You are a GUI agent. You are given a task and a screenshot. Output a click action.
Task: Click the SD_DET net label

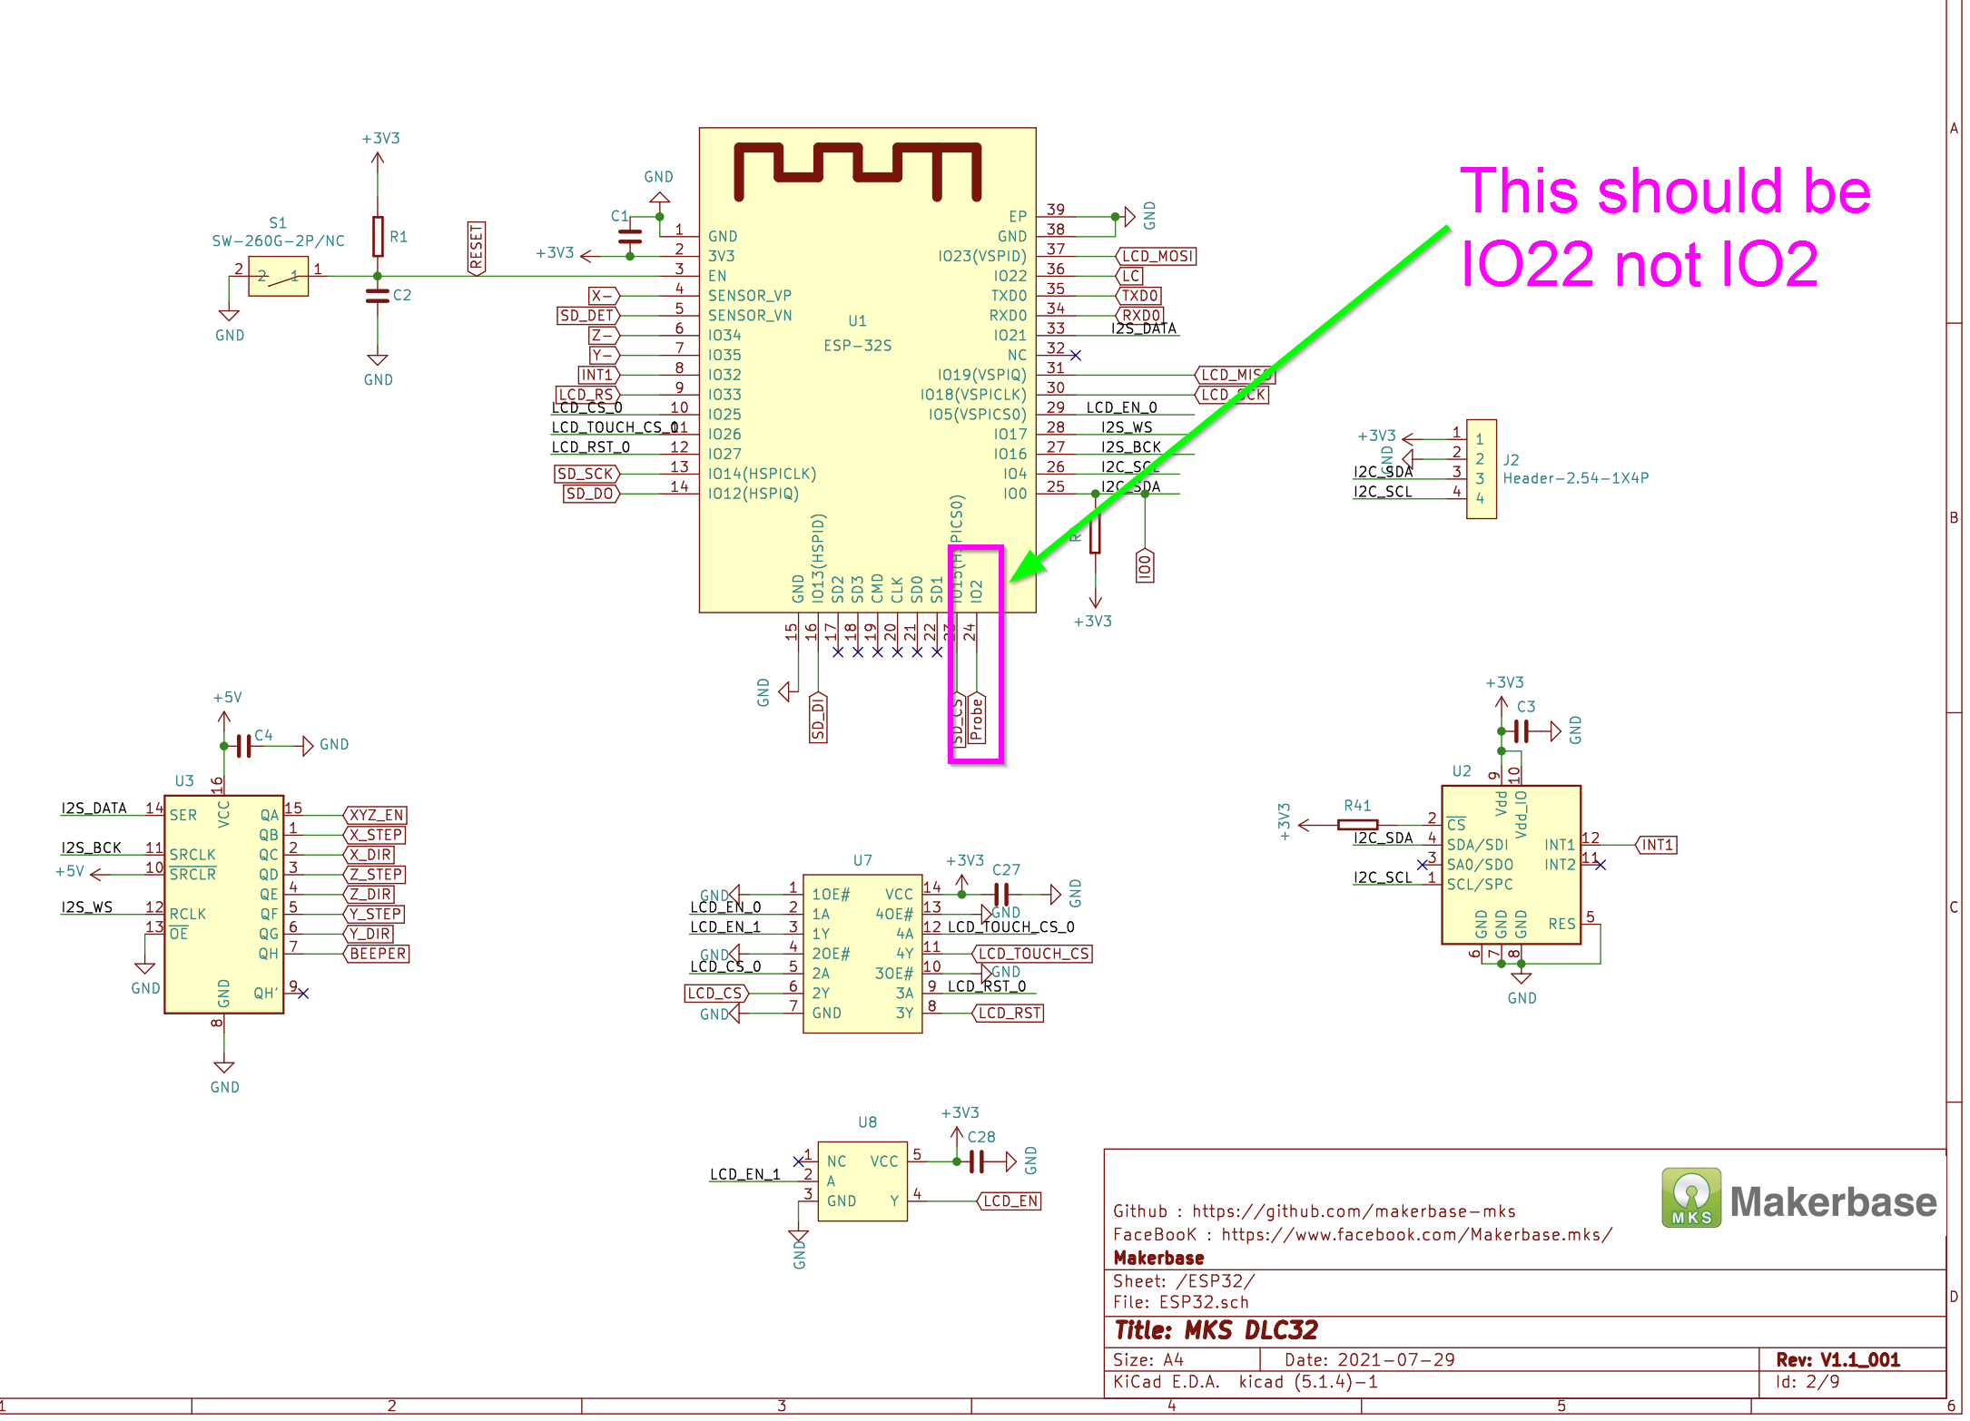tap(588, 316)
